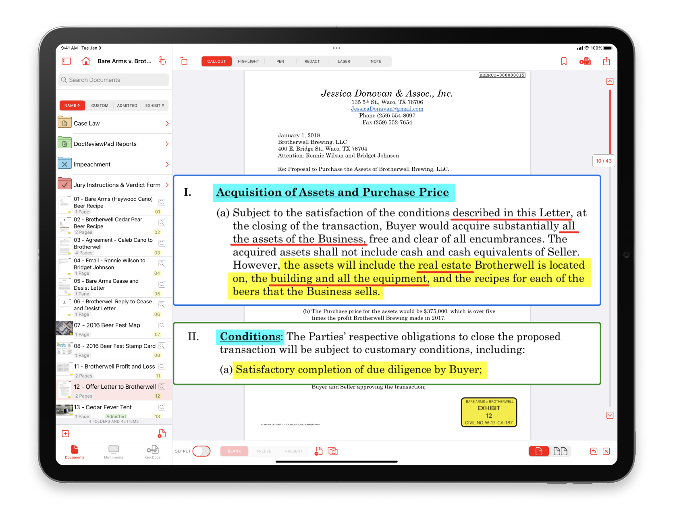This screenshot has width=677, height=508.
Task: Select the Redact tool
Action: tap(312, 61)
